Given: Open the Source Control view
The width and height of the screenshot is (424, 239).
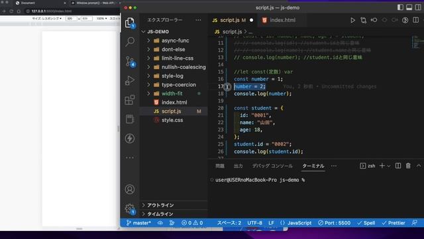Looking at the screenshot, I should (130, 61).
